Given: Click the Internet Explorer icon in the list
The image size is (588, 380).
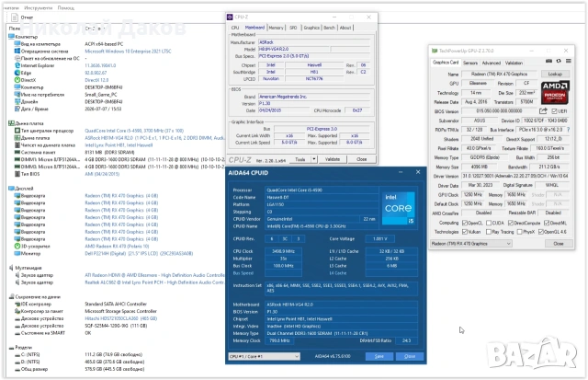Looking at the screenshot, I should (17, 65).
